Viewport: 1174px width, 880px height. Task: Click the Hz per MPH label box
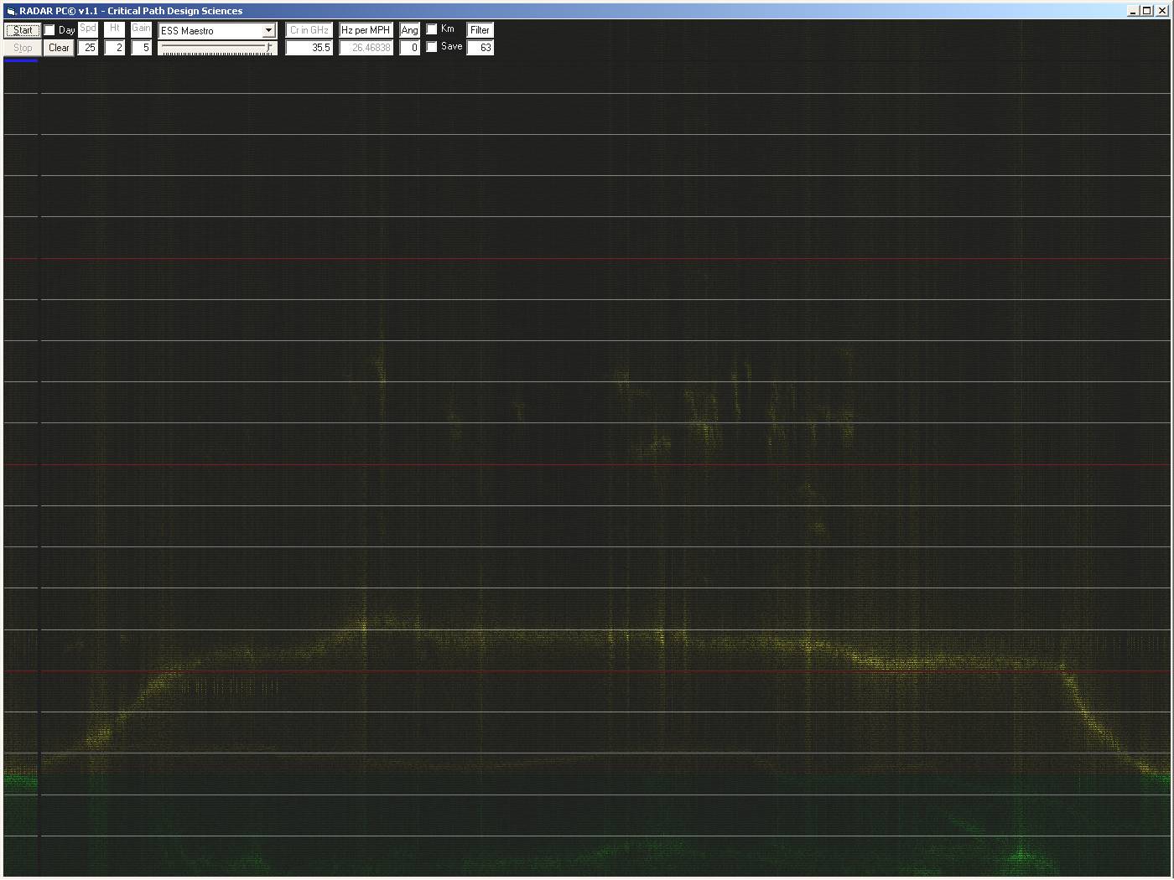366,30
